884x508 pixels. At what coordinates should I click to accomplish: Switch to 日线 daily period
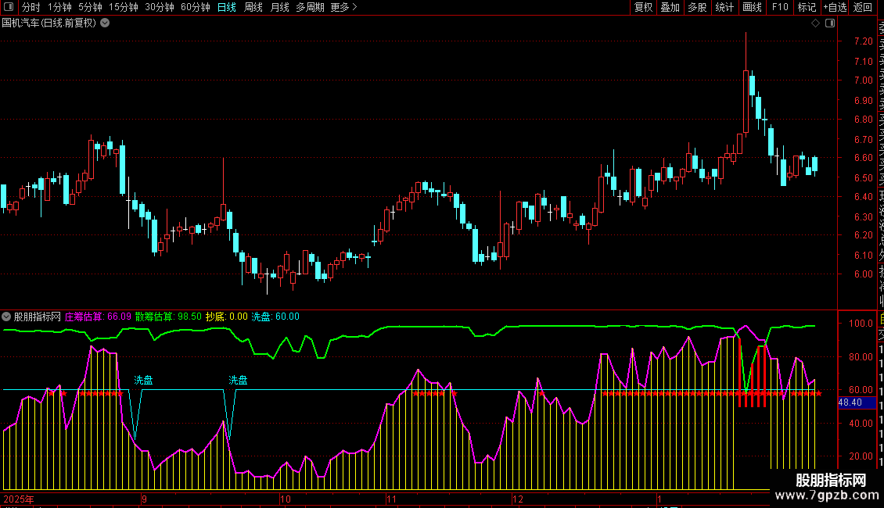(x=226, y=7)
